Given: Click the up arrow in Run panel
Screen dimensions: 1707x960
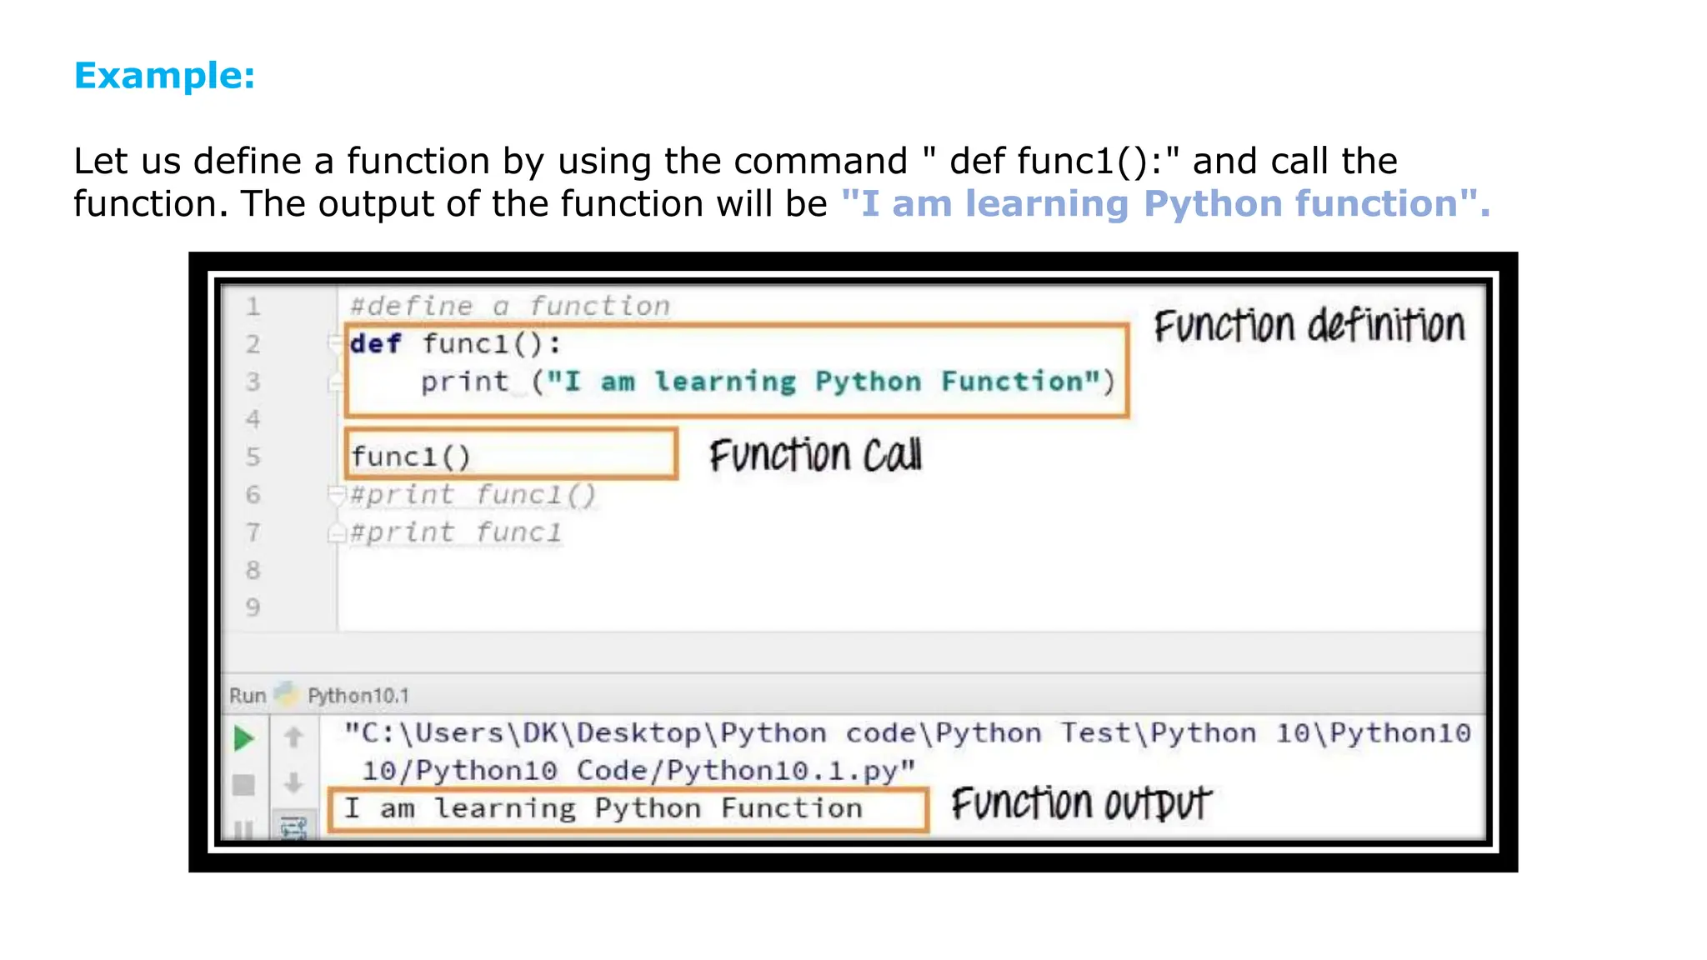Looking at the screenshot, I should coord(293,737).
